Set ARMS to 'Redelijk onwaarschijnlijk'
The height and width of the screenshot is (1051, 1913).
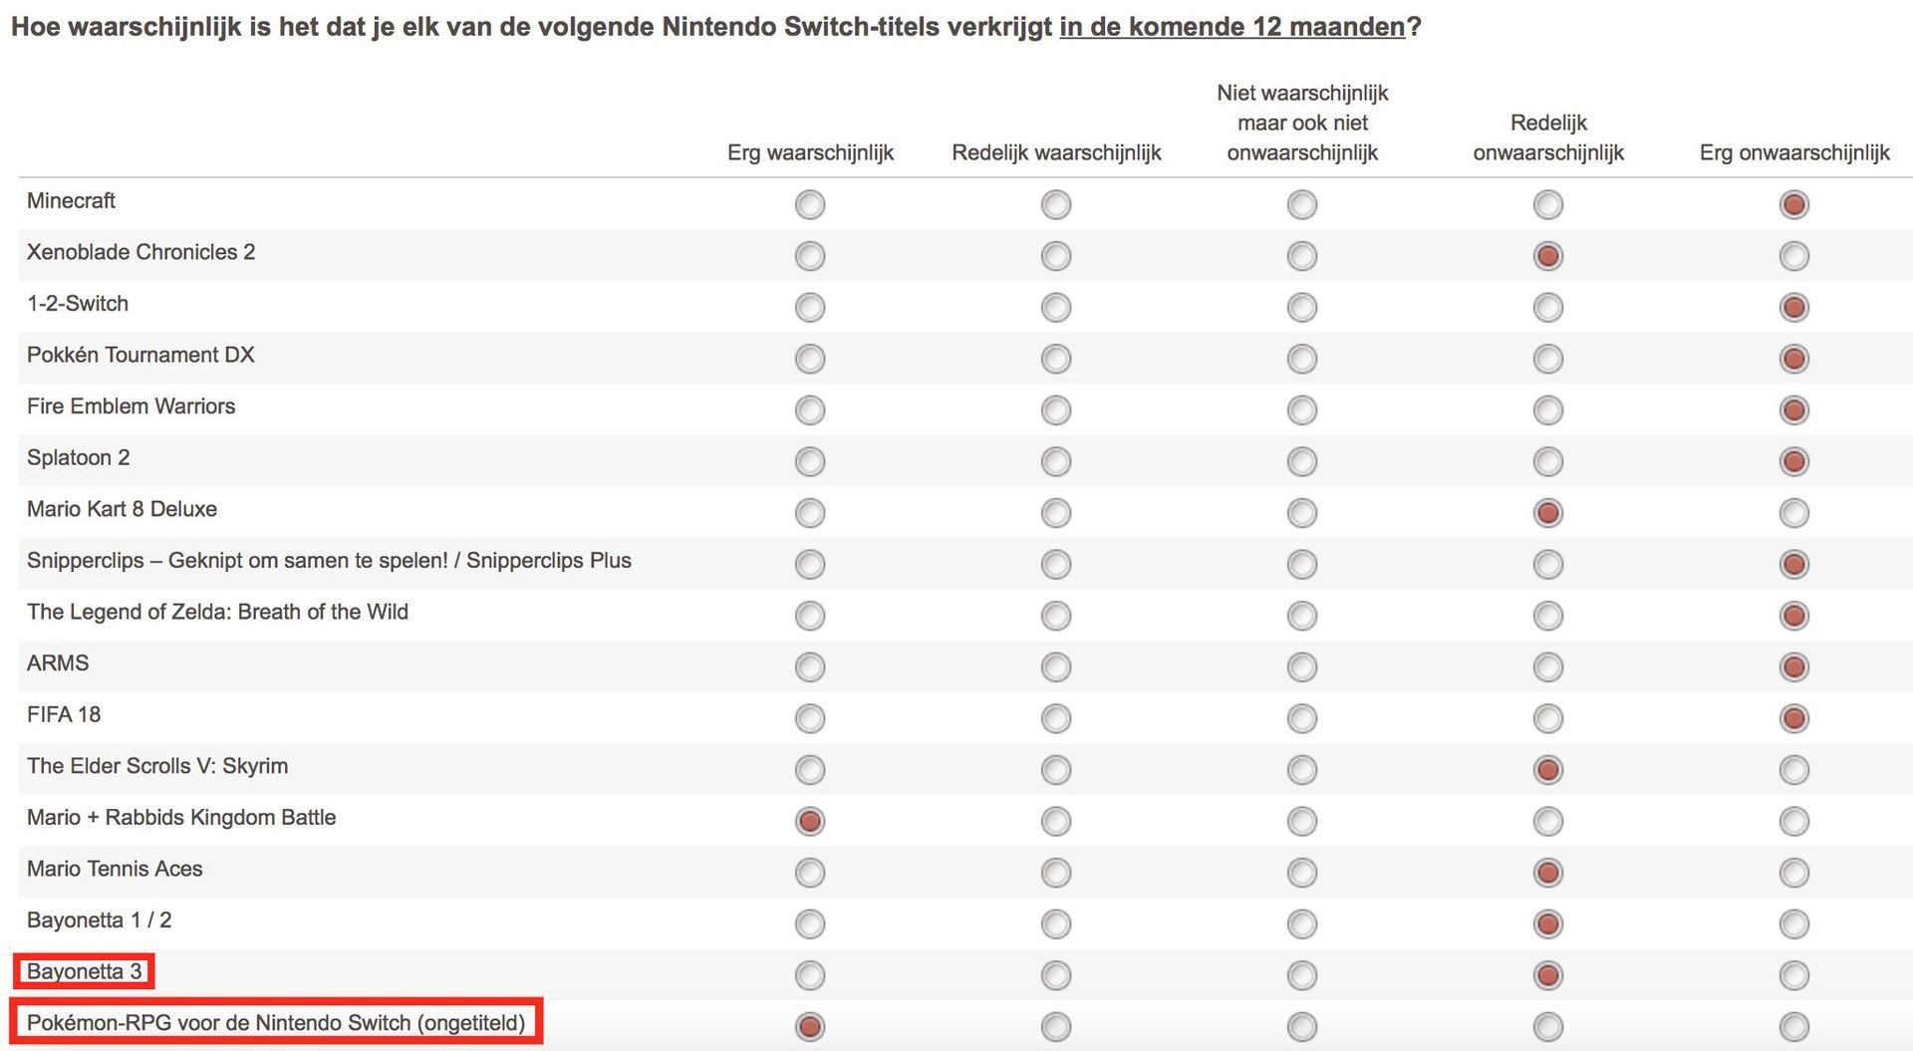(x=1548, y=667)
